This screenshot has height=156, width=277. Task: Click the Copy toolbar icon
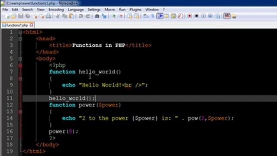[64, 16]
